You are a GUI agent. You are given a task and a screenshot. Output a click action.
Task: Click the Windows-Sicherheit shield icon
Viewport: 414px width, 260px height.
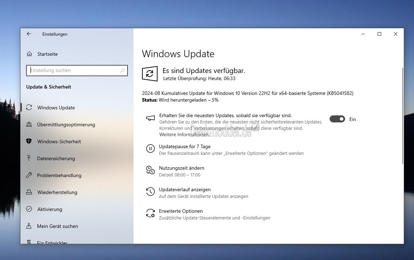point(29,141)
